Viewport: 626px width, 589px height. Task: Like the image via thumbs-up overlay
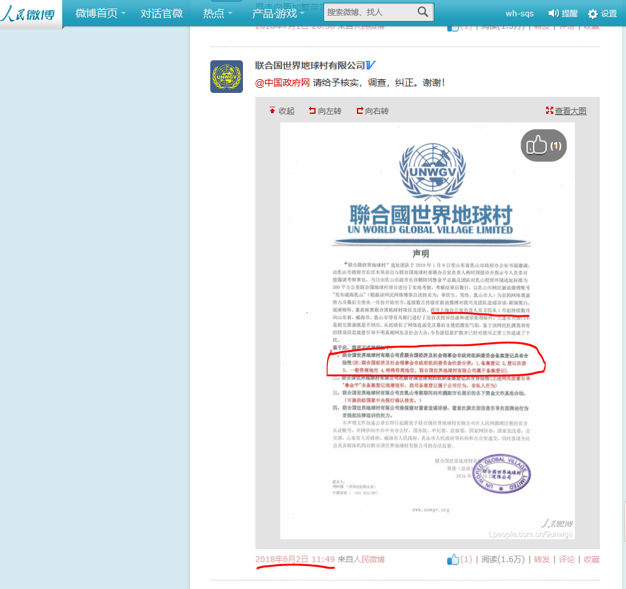point(543,145)
